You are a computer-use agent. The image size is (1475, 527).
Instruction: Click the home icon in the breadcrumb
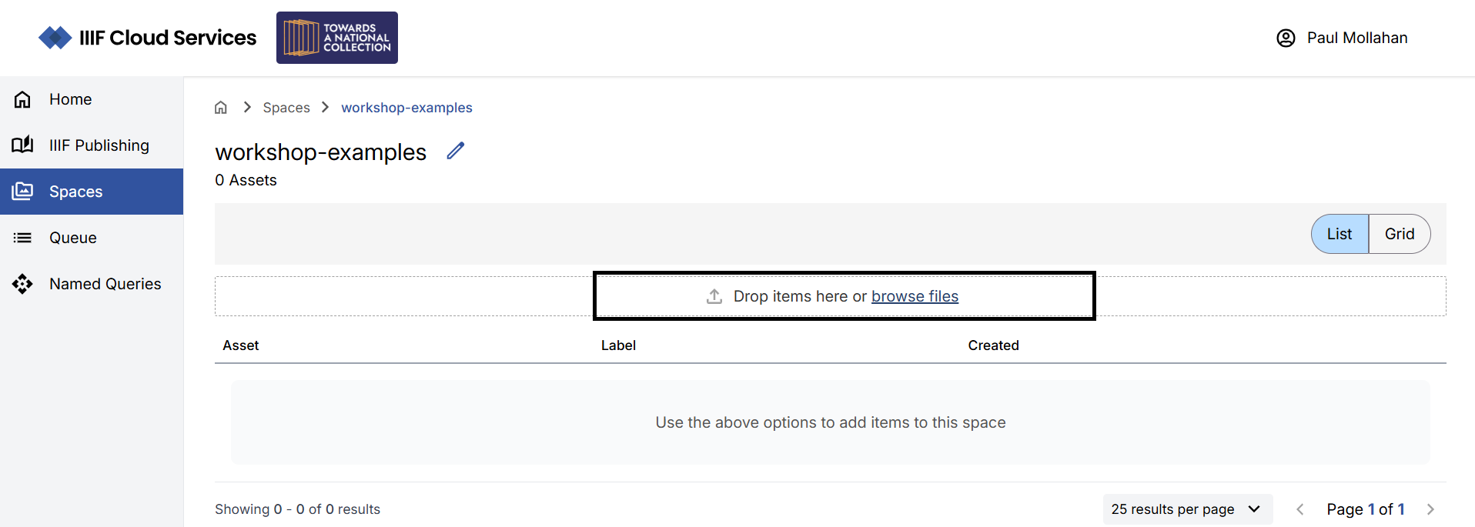click(x=222, y=107)
